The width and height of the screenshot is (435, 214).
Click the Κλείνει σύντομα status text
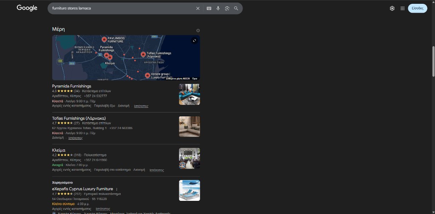pos(63,204)
